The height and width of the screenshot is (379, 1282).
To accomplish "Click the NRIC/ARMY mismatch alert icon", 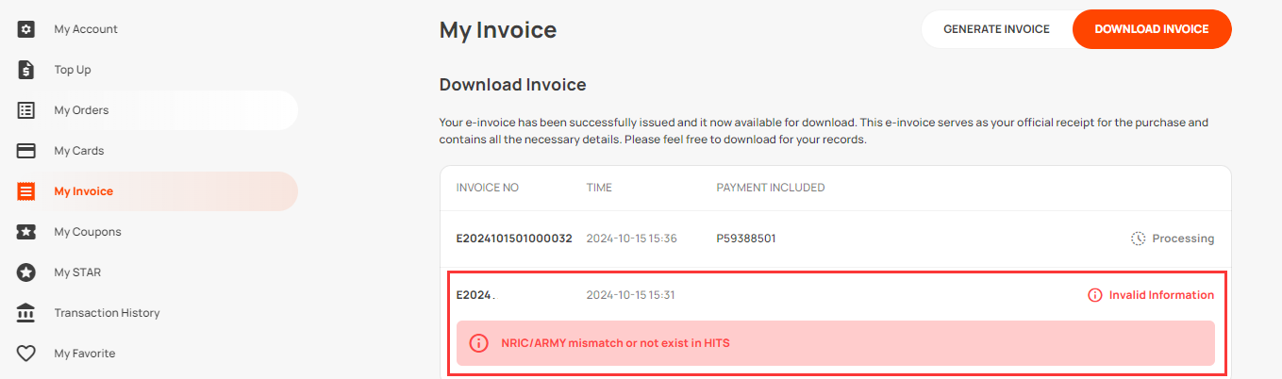I will click(479, 343).
